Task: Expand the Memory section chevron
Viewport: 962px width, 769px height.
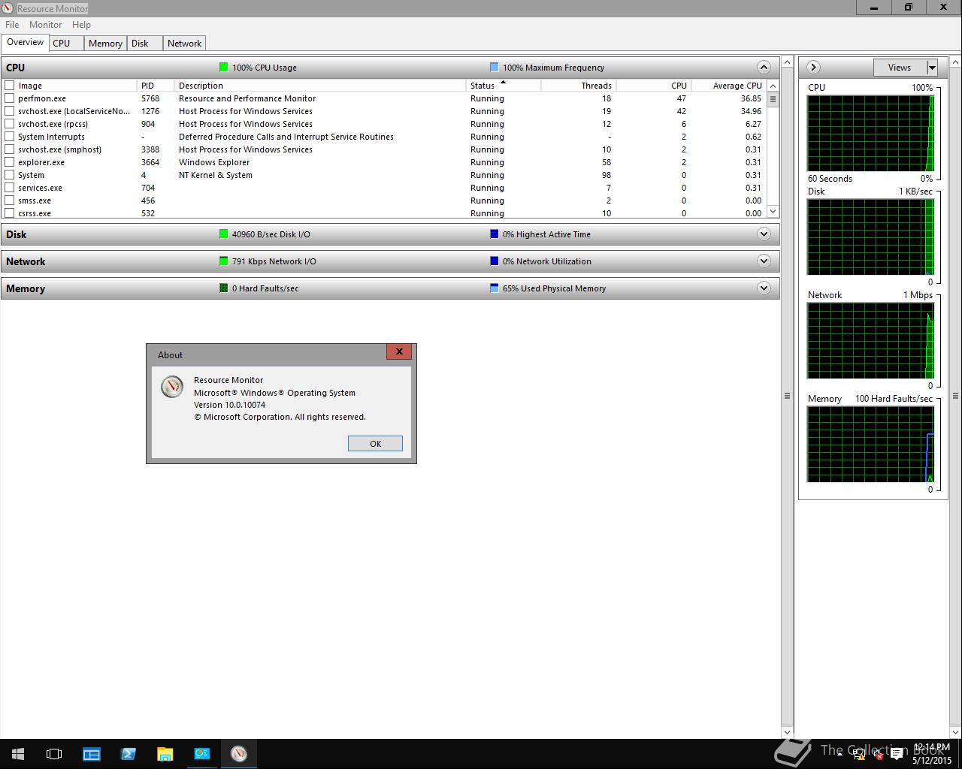Action: (764, 288)
